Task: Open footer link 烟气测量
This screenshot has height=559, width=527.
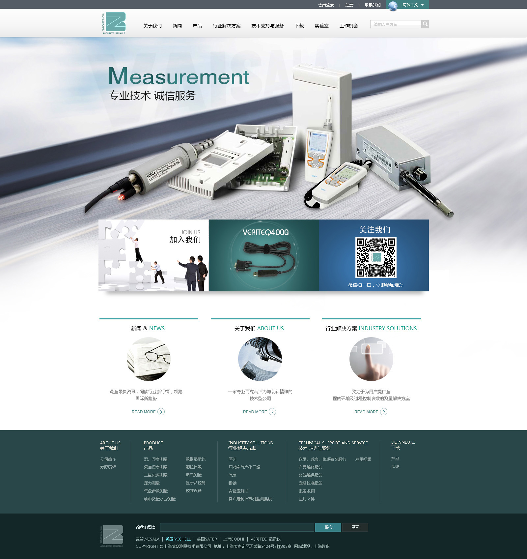Action: [194, 475]
